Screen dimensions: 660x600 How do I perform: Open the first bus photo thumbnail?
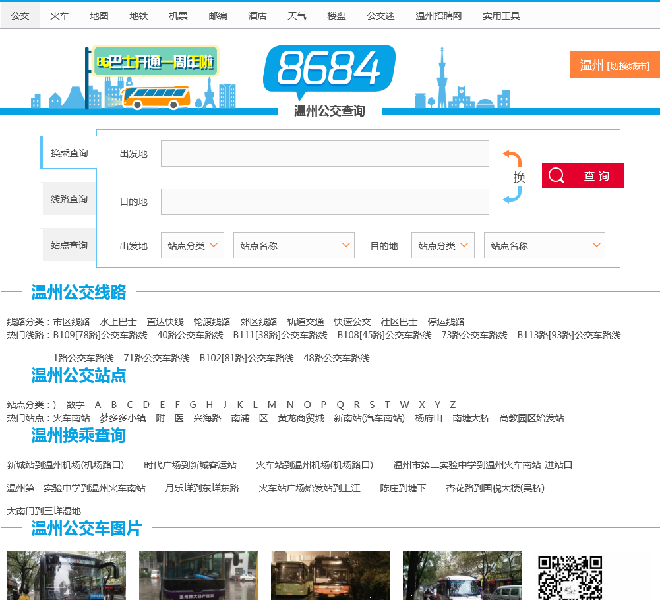(x=67, y=575)
